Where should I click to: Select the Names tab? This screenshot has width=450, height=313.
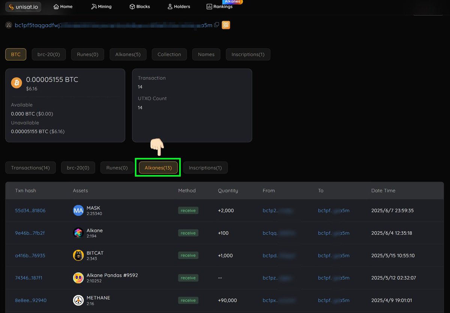click(206, 54)
